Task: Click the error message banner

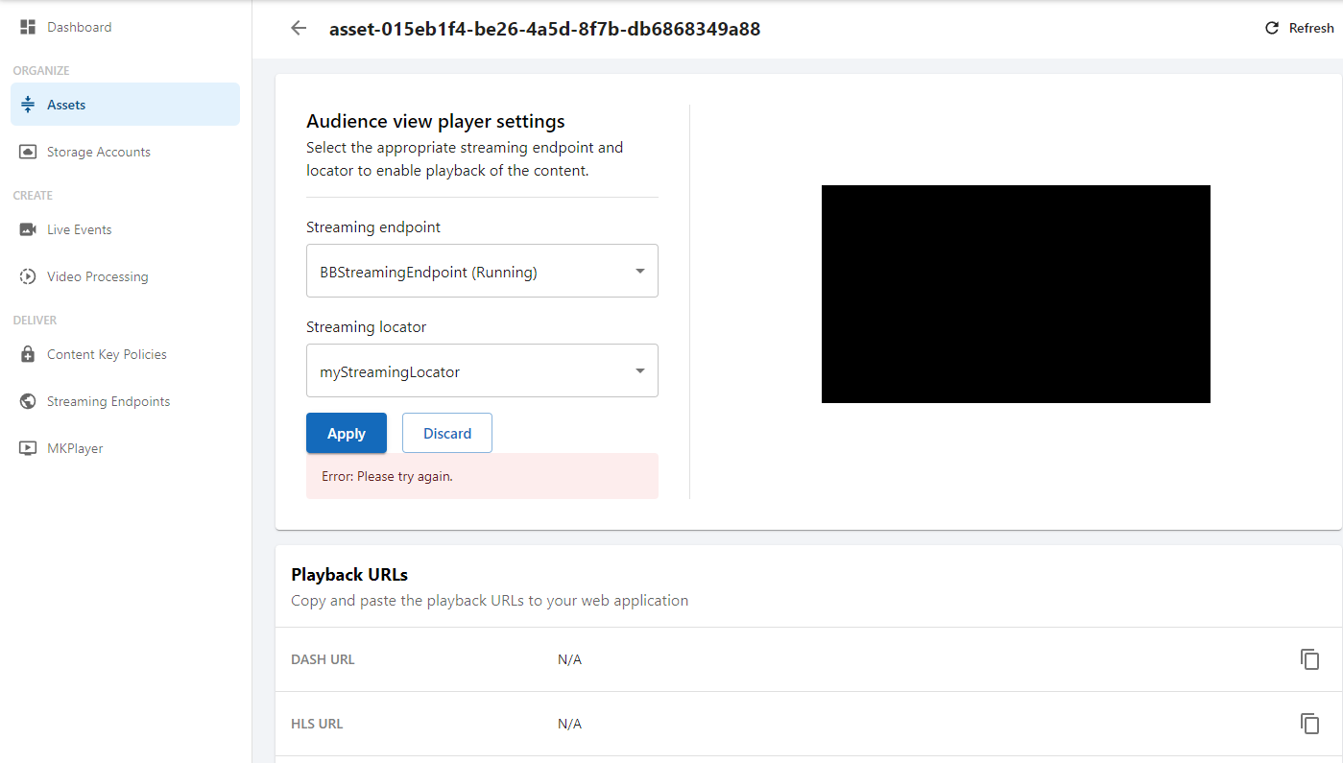Action: pos(482,476)
